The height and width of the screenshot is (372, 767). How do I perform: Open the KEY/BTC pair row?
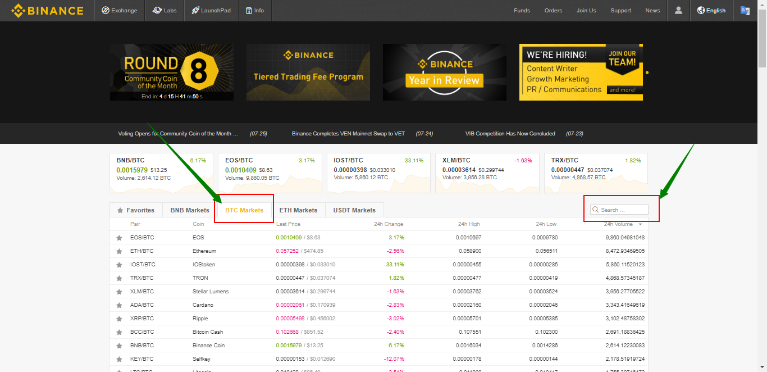click(x=378, y=359)
